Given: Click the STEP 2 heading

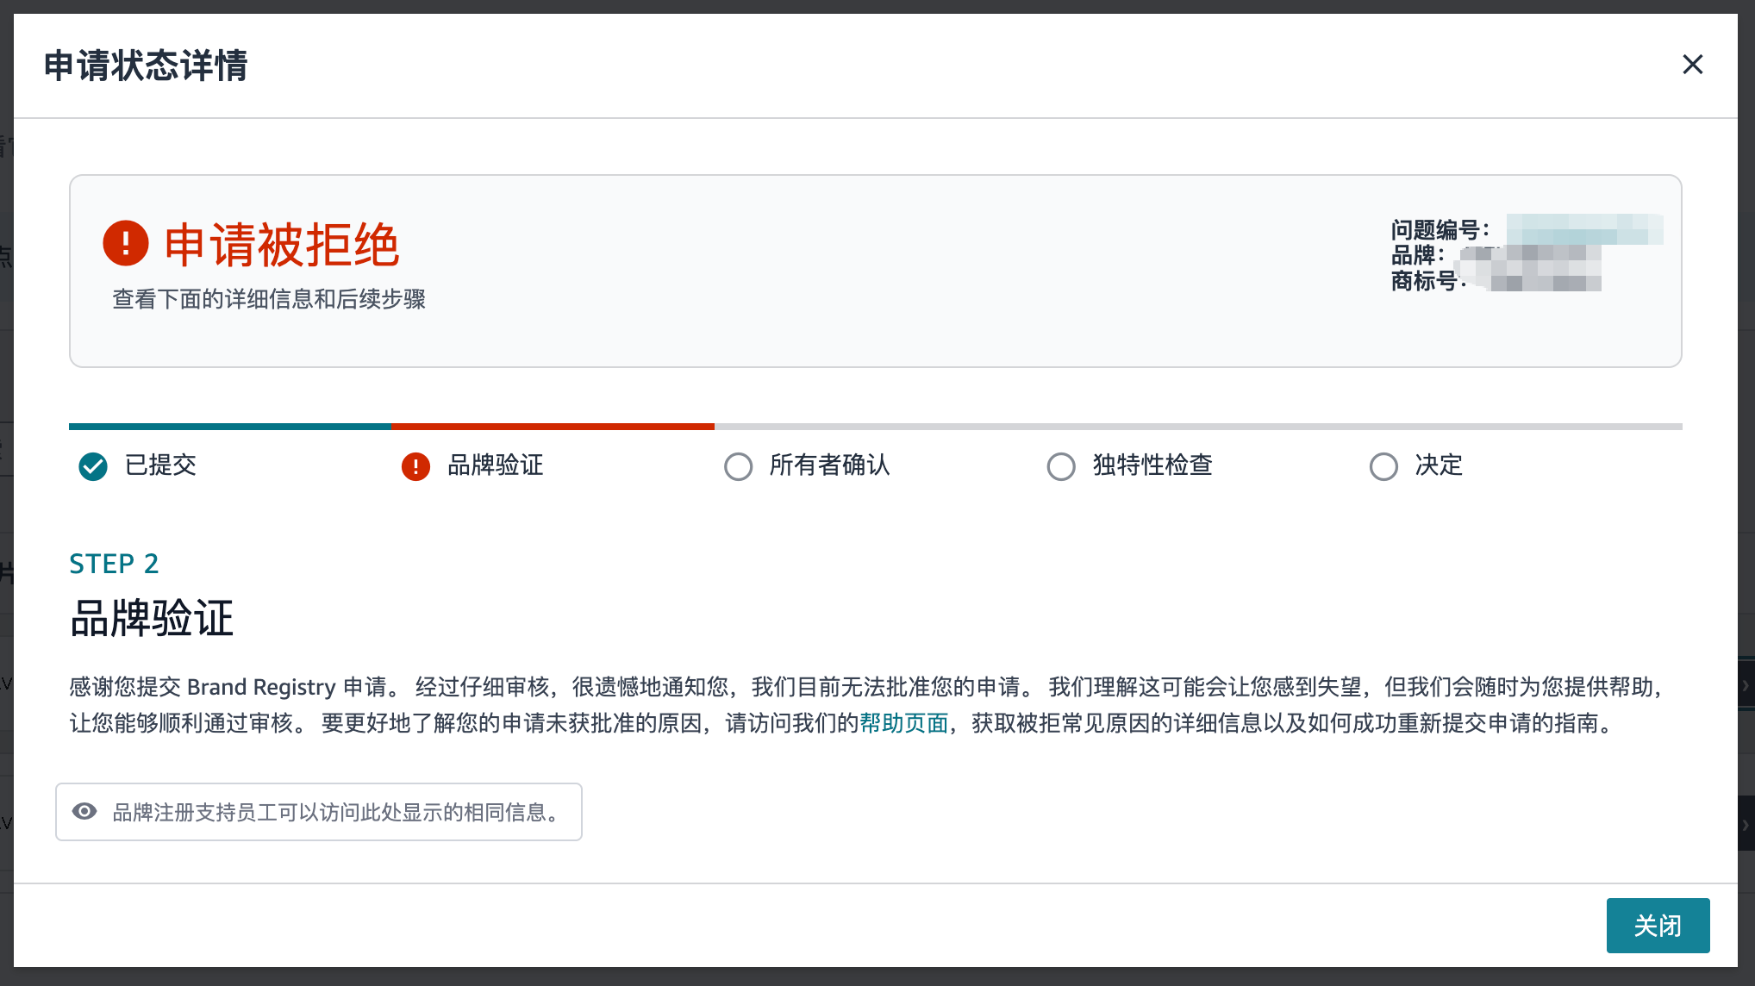Looking at the screenshot, I should pyautogui.click(x=114, y=564).
